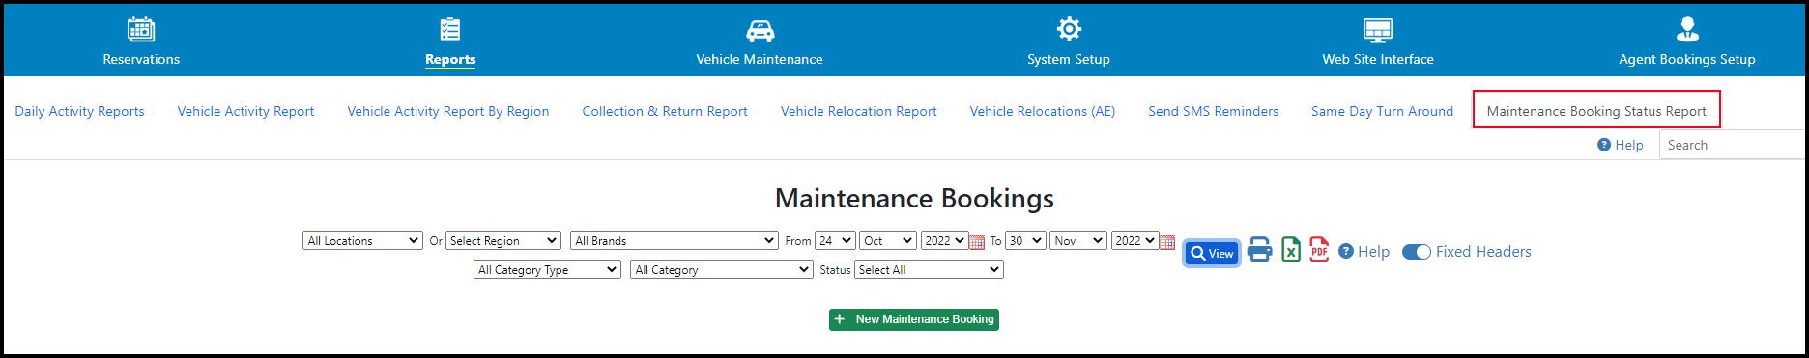The width and height of the screenshot is (1809, 358).
Task: Expand the All Locations dropdown
Action: (362, 241)
